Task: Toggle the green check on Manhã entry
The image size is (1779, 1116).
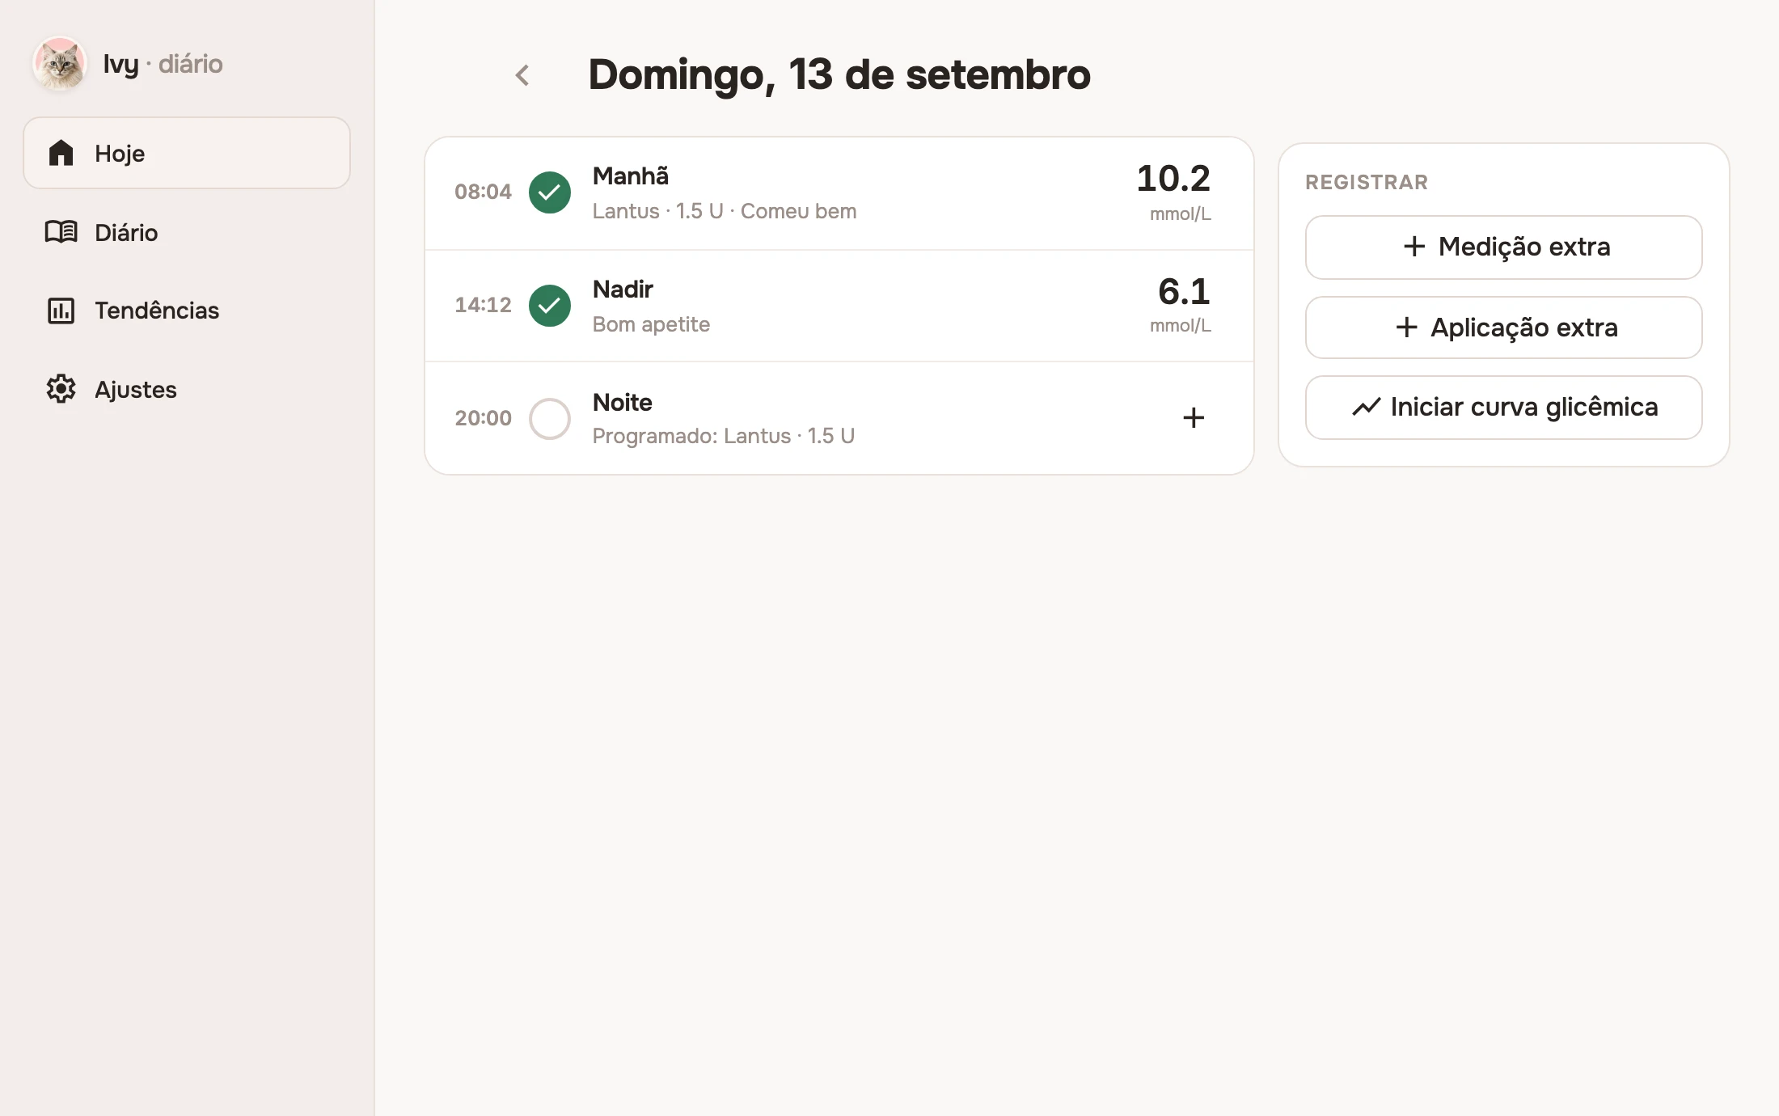Action: click(550, 192)
